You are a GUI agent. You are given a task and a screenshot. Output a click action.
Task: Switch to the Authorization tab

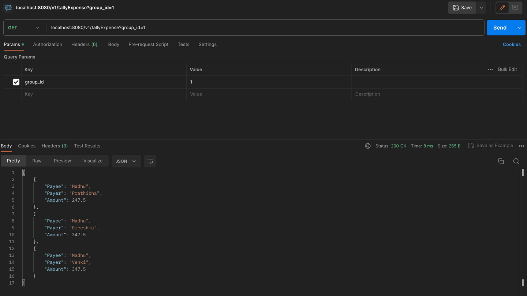[x=48, y=44]
